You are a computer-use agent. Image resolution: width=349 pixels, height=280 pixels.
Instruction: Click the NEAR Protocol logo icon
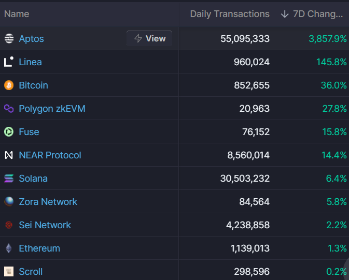tap(9, 155)
